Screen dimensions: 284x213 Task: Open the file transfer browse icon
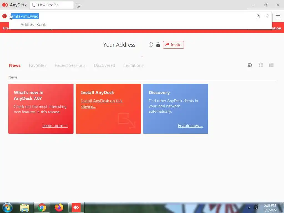pyautogui.click(x=258, y=16)
